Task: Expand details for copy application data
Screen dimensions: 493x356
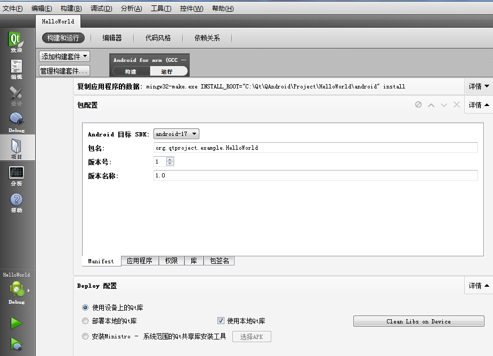Action: [479, 86]
